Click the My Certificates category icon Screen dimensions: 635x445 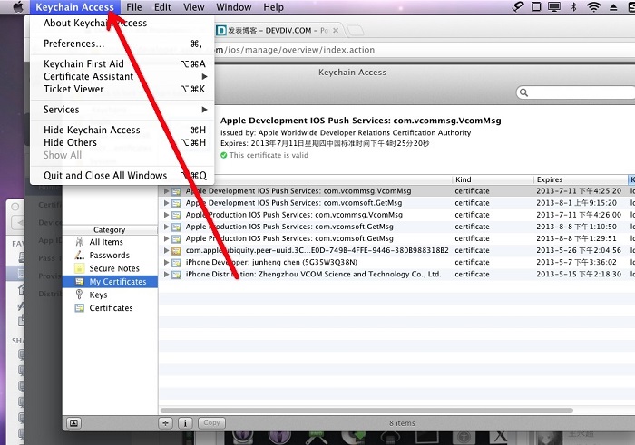(80, 282)
